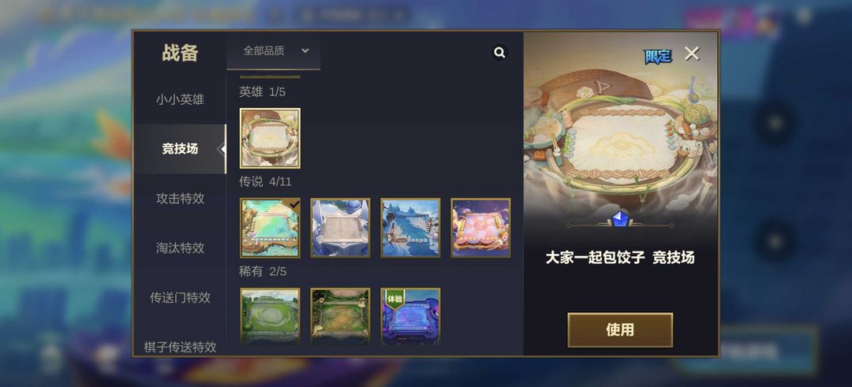Go to the 淘汰特效 tab
The height and width of the screenshot is (387, 852).
click(180, 248)
